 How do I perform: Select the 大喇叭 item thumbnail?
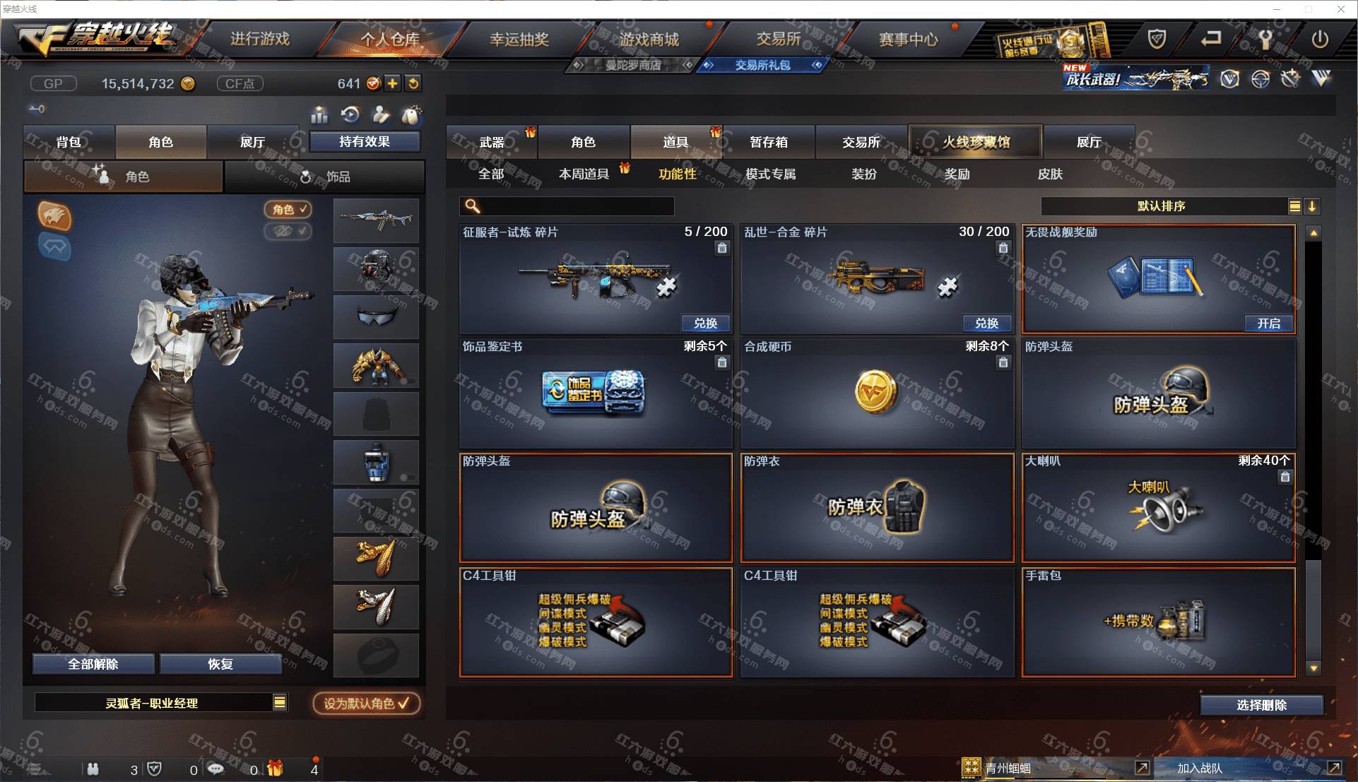(1159, 508)
